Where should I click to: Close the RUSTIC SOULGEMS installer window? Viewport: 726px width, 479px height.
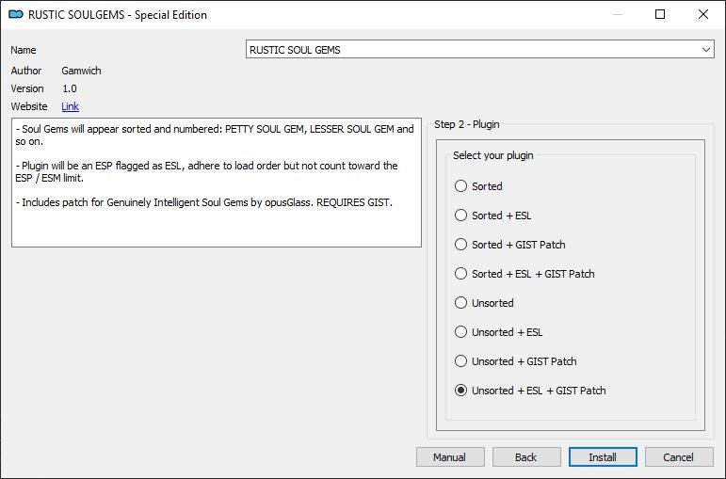point(702,14)
